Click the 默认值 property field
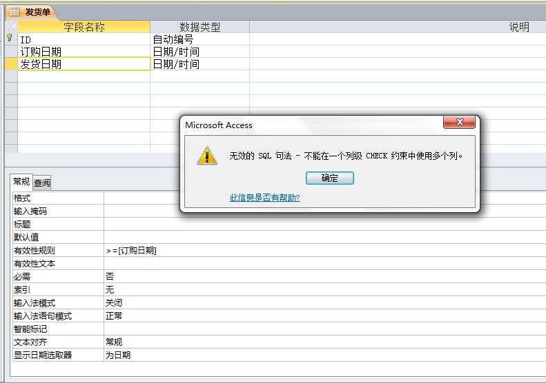 325,237
